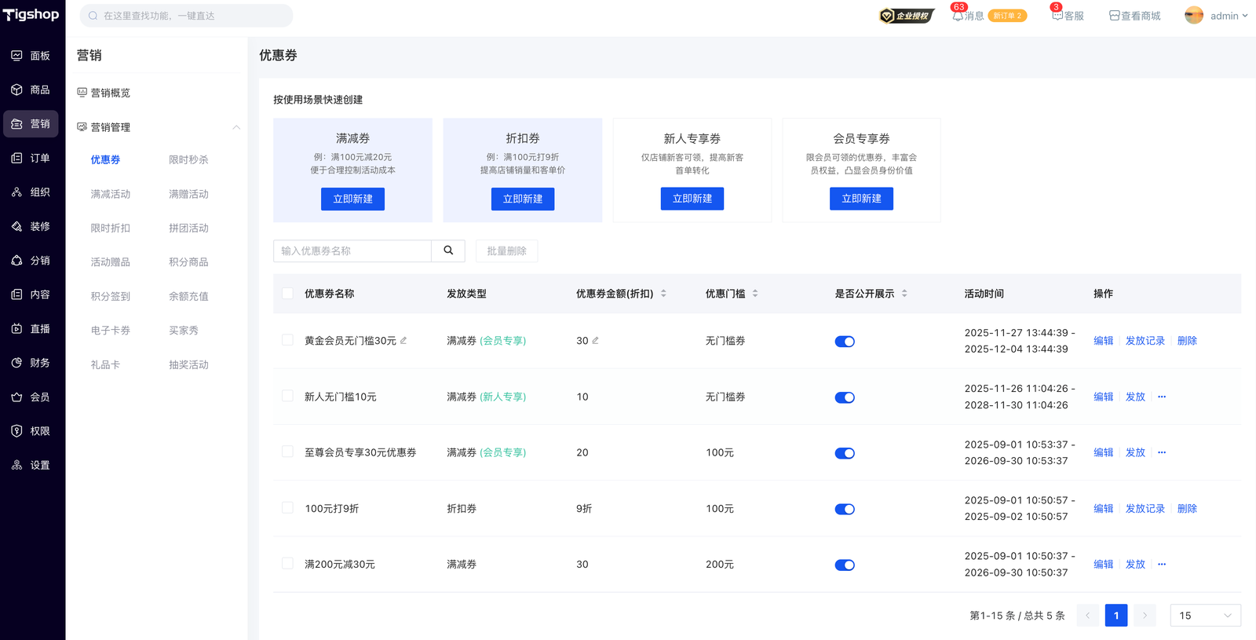Viewport: 1256px width, 640px height.
Task: Go to 限时秒杀 submenu item
Action: pos(188,160)
